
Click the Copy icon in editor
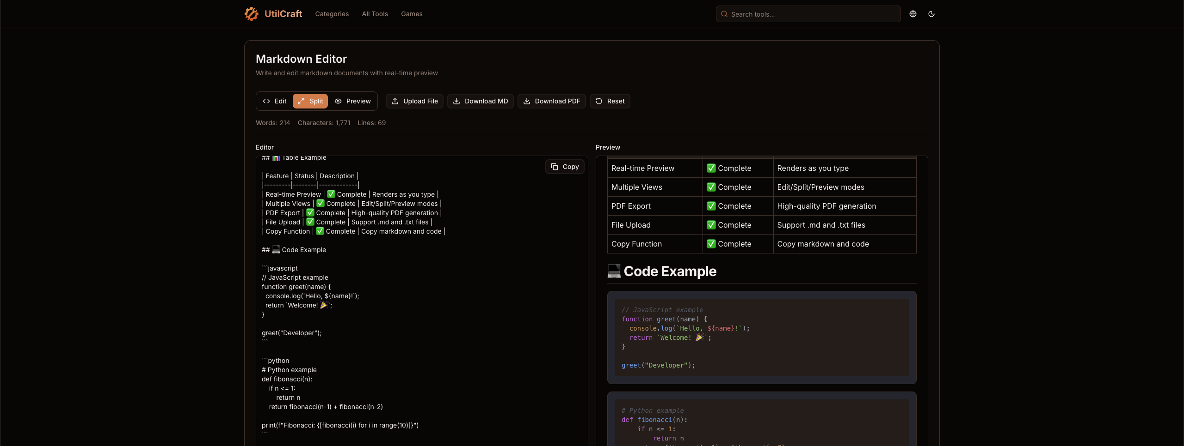[x=555, y=167]
